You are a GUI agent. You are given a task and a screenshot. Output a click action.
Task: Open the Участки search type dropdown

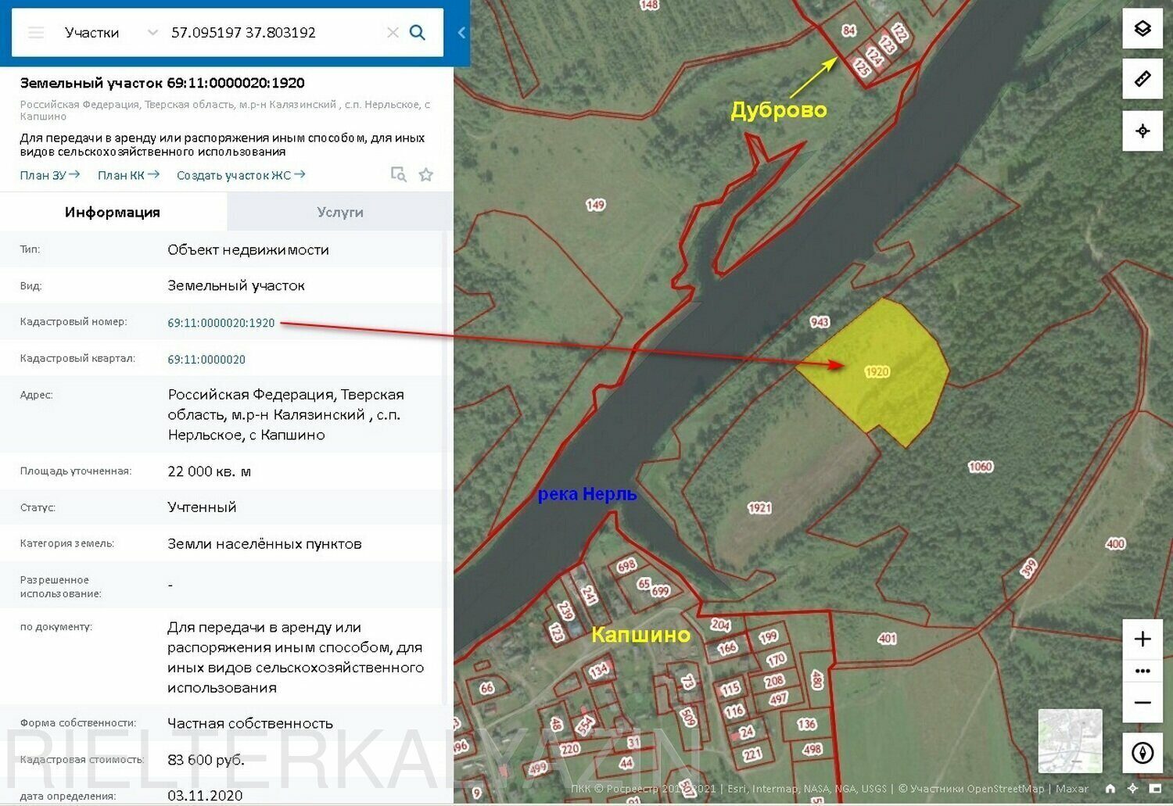click(x=111, y=33)
